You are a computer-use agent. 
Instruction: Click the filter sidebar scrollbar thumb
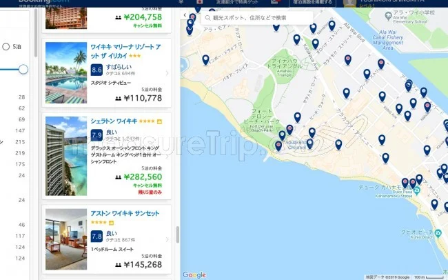tap(36, 32)
